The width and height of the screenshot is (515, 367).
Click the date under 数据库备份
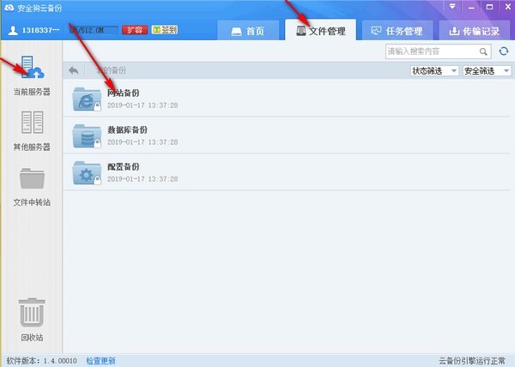142,142
